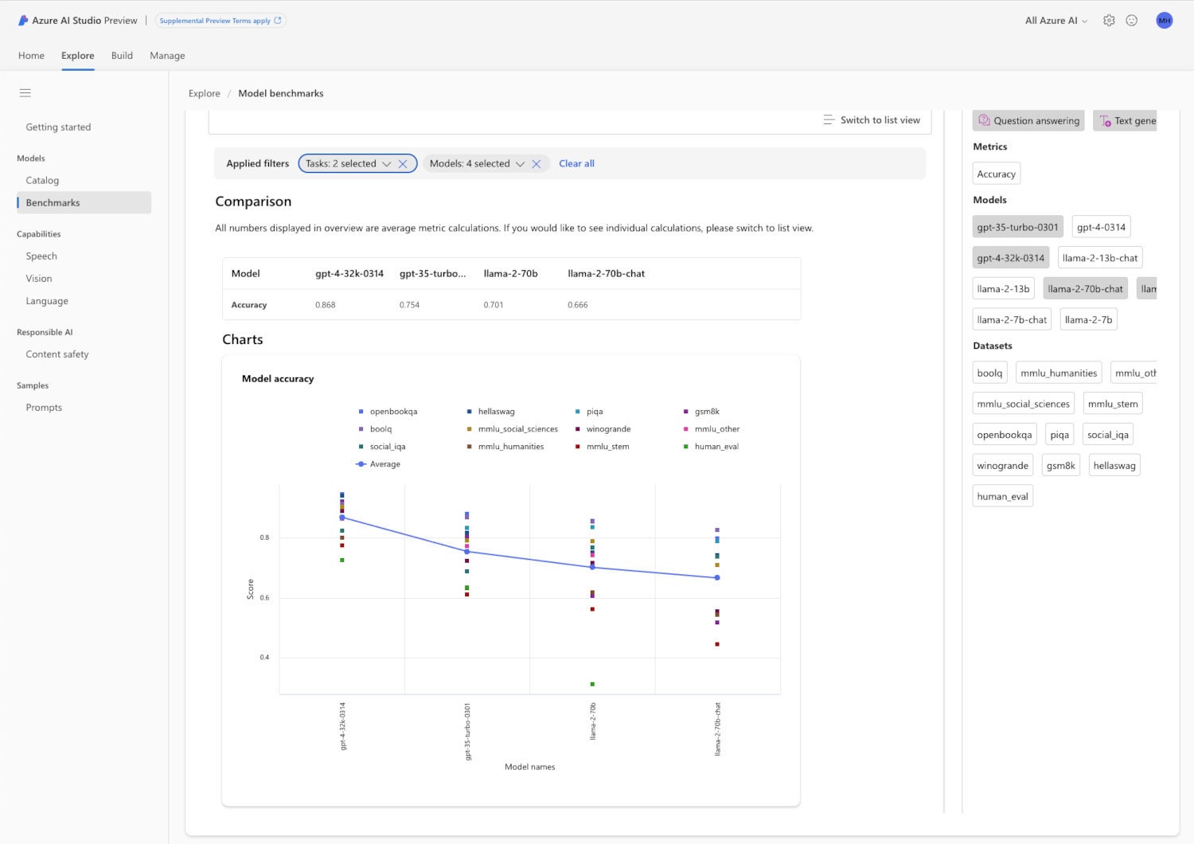Go to the Home tab
The height and width of the screenshot is (844, 1194).
[31, 56]
